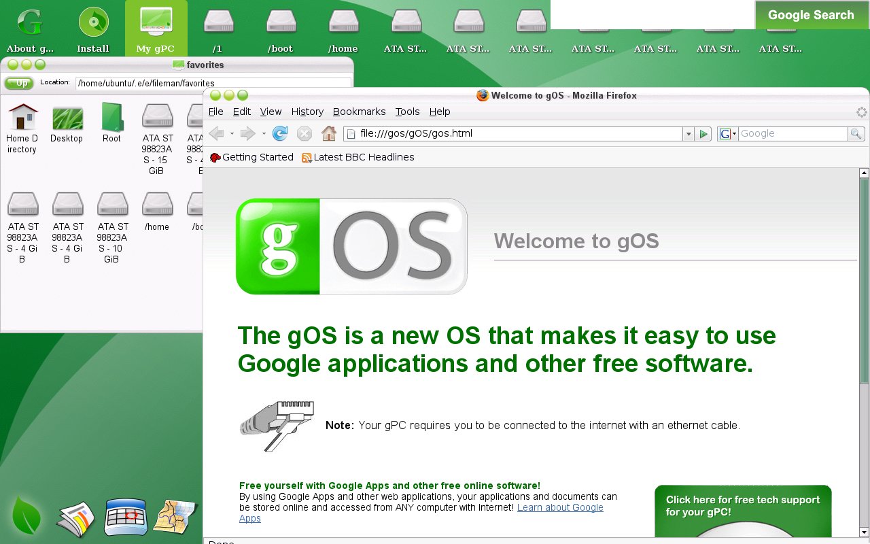Click the scrollbar down arrow in Firefox
This screenshot has height=544, width=870.
pos(864,532)
